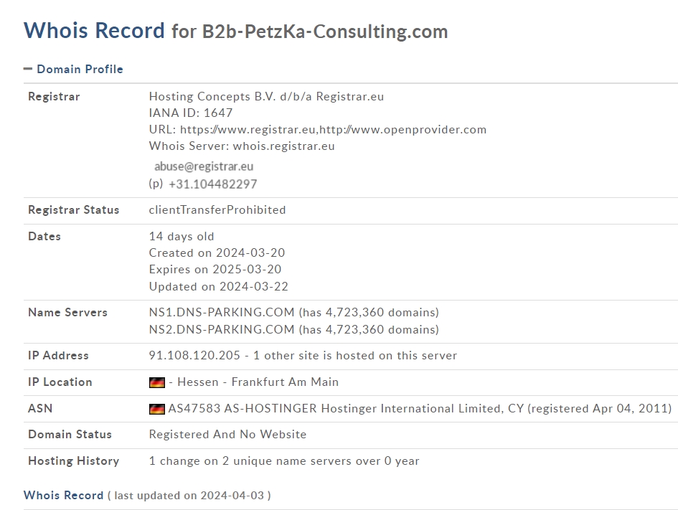
Task: Collapse the Domain Profile section
Action: pyautogui.click(x=73, y=69)
